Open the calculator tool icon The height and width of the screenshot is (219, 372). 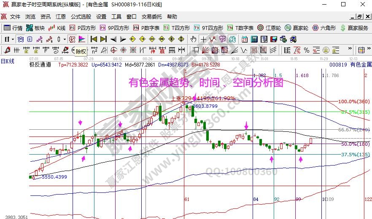[254, 39]
